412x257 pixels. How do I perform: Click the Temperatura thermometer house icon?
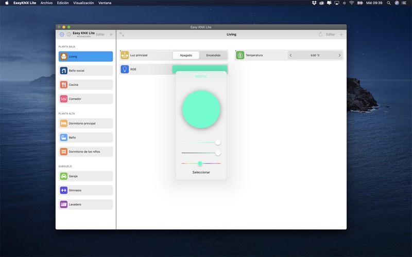point(240,55)
